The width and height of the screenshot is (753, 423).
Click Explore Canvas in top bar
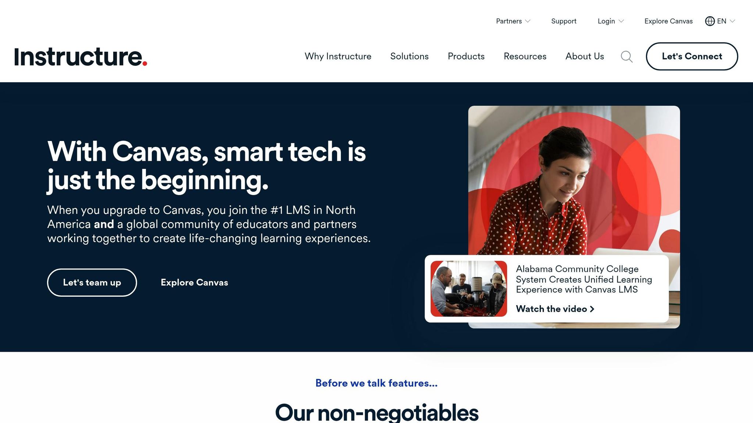coord(668,21)
